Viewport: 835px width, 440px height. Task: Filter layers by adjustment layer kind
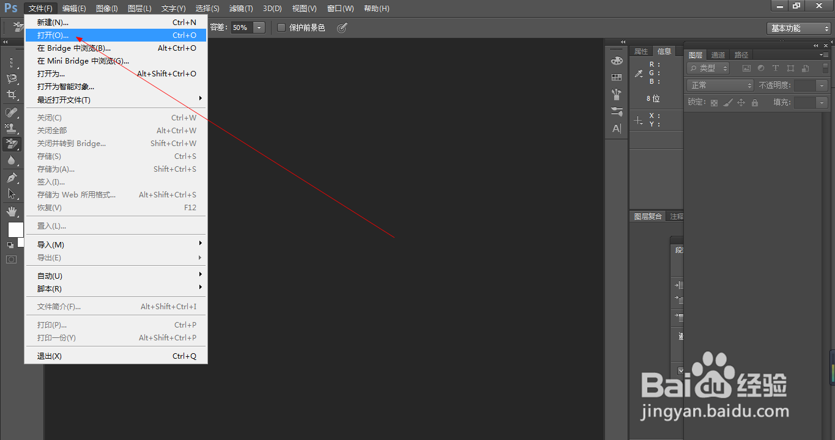point(761,68)
